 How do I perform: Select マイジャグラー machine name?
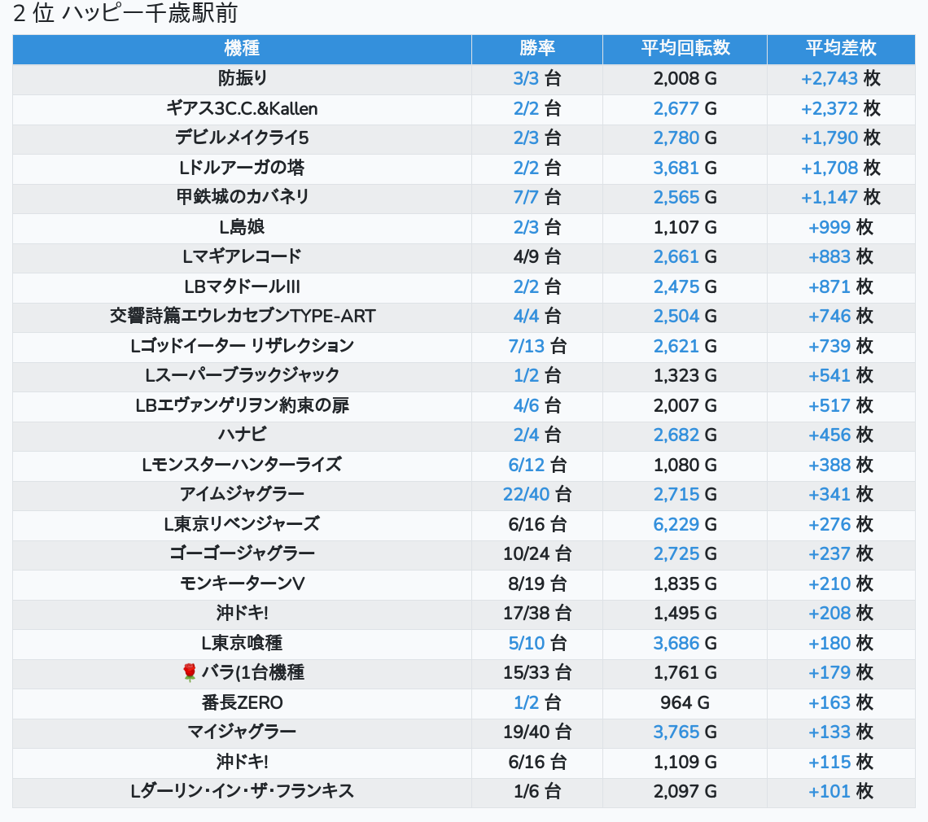242,732
